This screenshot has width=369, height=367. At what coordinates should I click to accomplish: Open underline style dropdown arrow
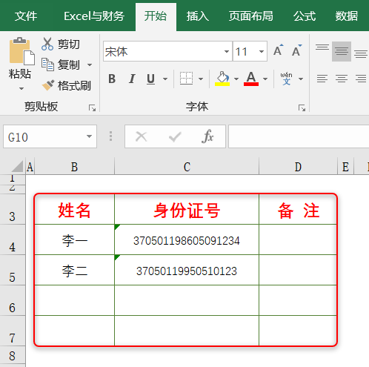pyautogui.click(x=165, y=79)
